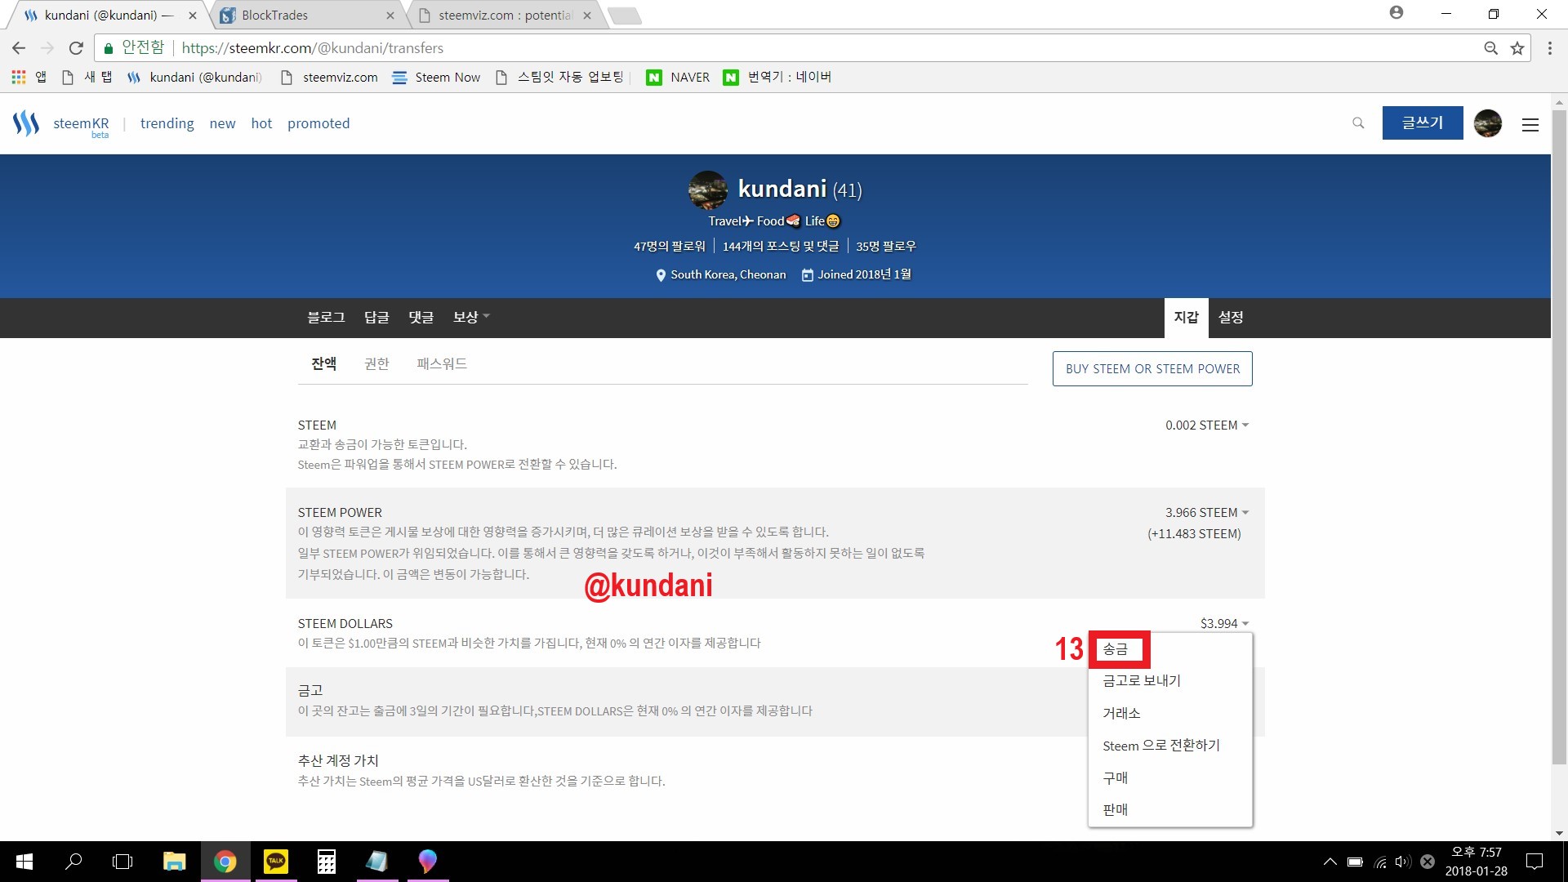Image resolution: width=1568 pixels, height=882 pixels.
Task: Collapse the $3.994 Steem Dollars dropdown
Action: point(1224,624)
